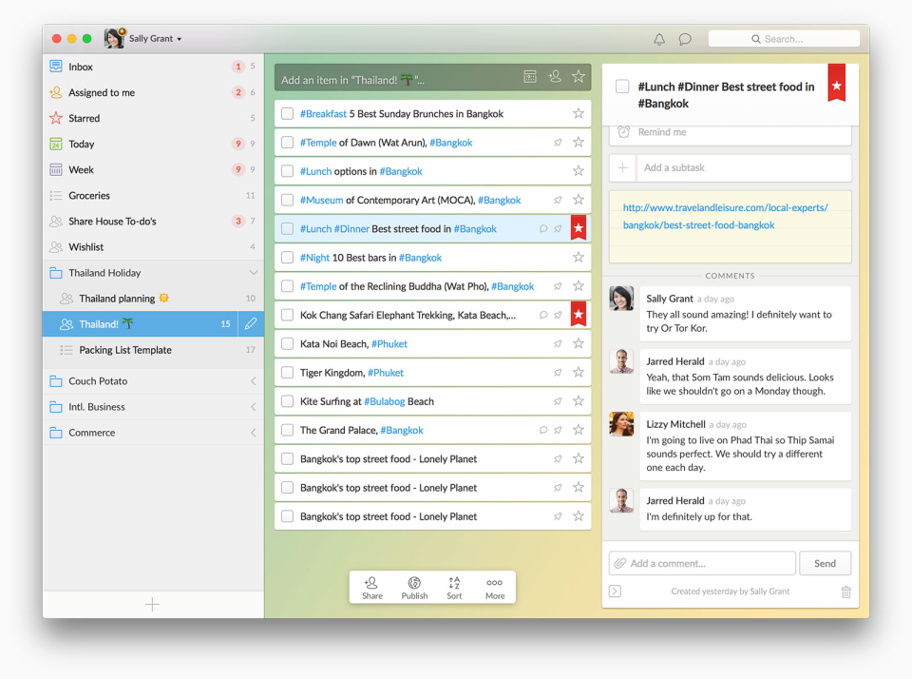The width and height of the screenshot is (912, 679).
Task: Collapse the Thailand Holiday folder
Action: point(252,272)
